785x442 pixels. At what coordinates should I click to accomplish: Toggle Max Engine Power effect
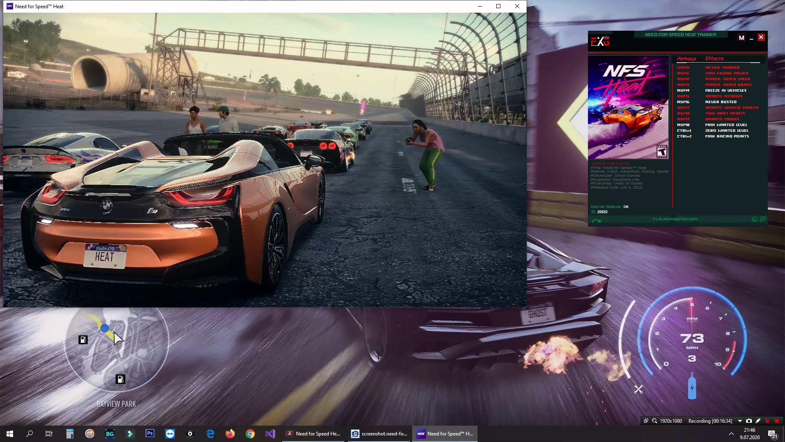click(x=727, y=73)
